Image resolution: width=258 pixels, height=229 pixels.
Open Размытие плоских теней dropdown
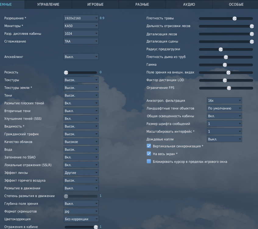tap(81, 103)
